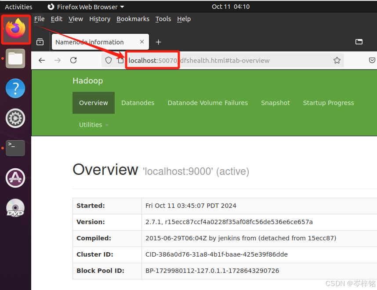Open the Files app in the dock
The image size is (377, 290).
[x=15, y=58]
